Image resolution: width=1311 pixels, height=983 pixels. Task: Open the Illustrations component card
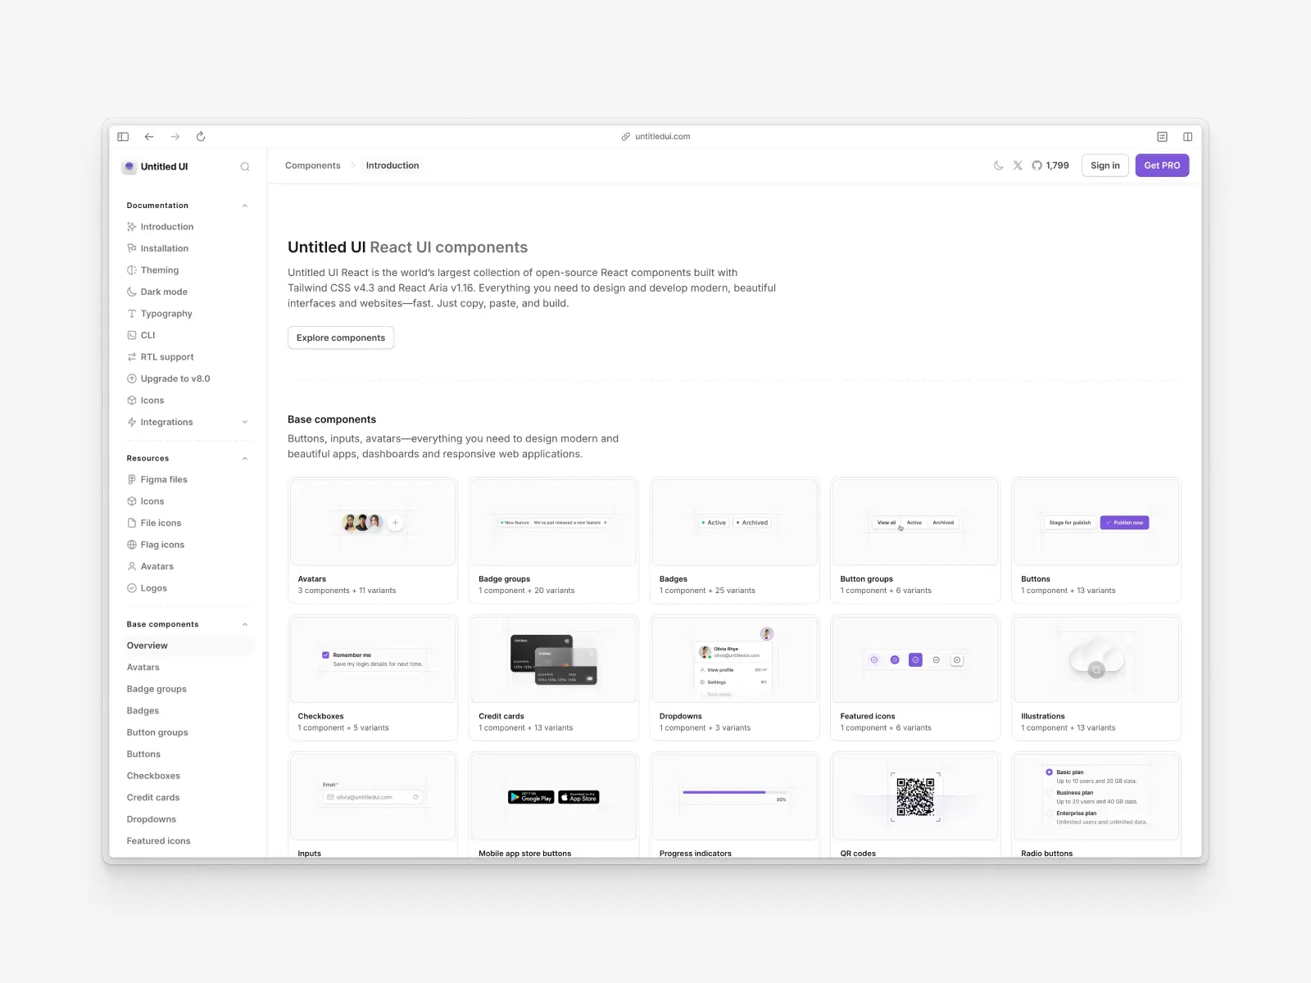pyautogui.click(x=1096, y=678)
